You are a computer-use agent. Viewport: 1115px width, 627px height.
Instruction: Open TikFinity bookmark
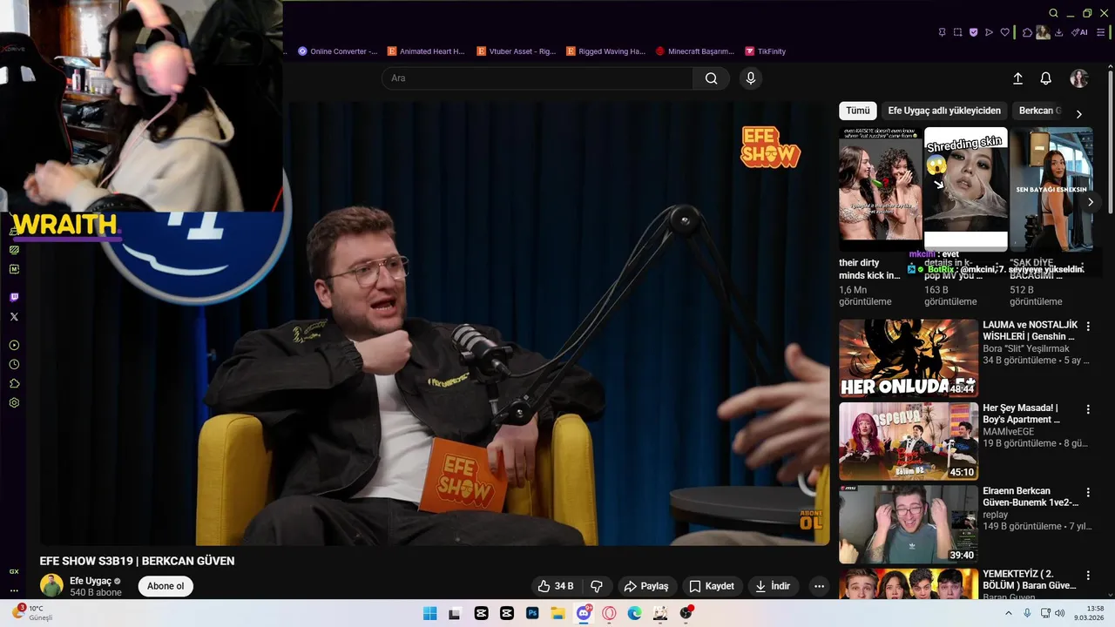point(765,51)
